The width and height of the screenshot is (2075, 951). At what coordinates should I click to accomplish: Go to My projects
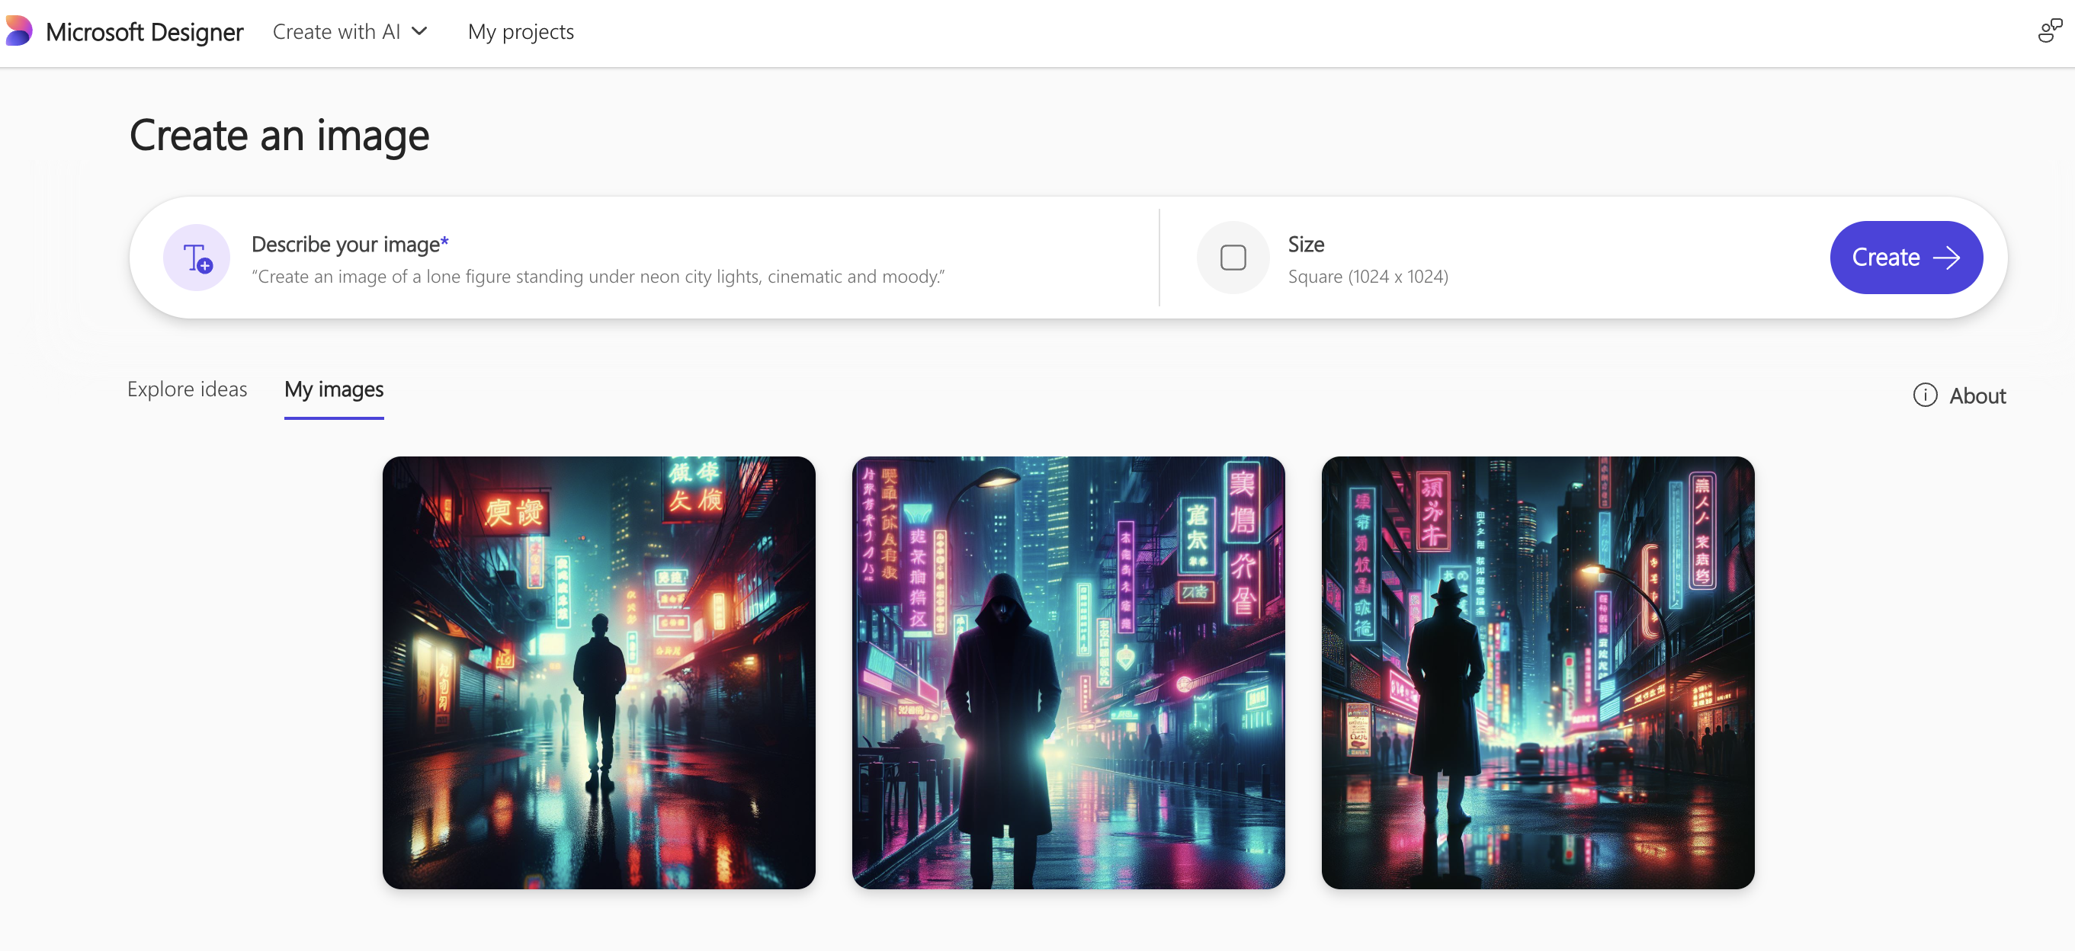pyautogui.click(x=521, y=31)
